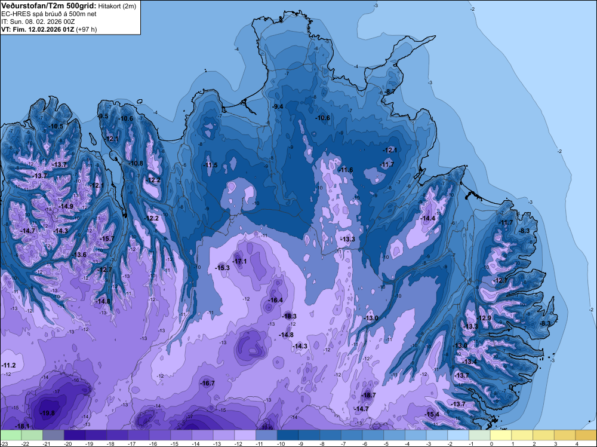This screenshot has height=447, width=597.
Task: Select the -8.7 temperature label
Action: pyautogui.click(x=390, y=92)
